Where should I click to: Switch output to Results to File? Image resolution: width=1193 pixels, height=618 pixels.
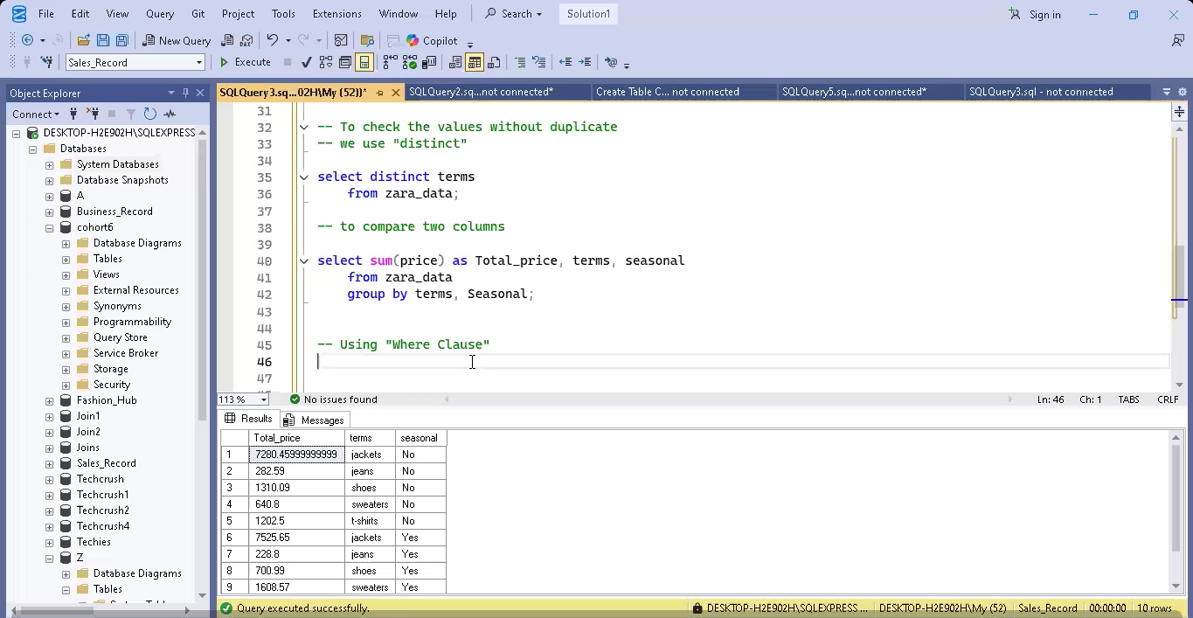click(x=494, y=62)
